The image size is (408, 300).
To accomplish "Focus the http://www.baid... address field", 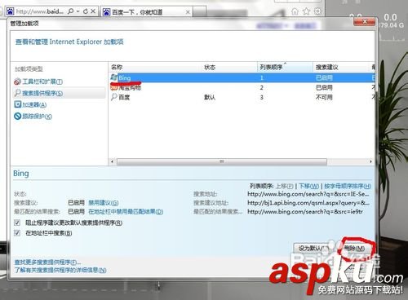I will 40,11.
